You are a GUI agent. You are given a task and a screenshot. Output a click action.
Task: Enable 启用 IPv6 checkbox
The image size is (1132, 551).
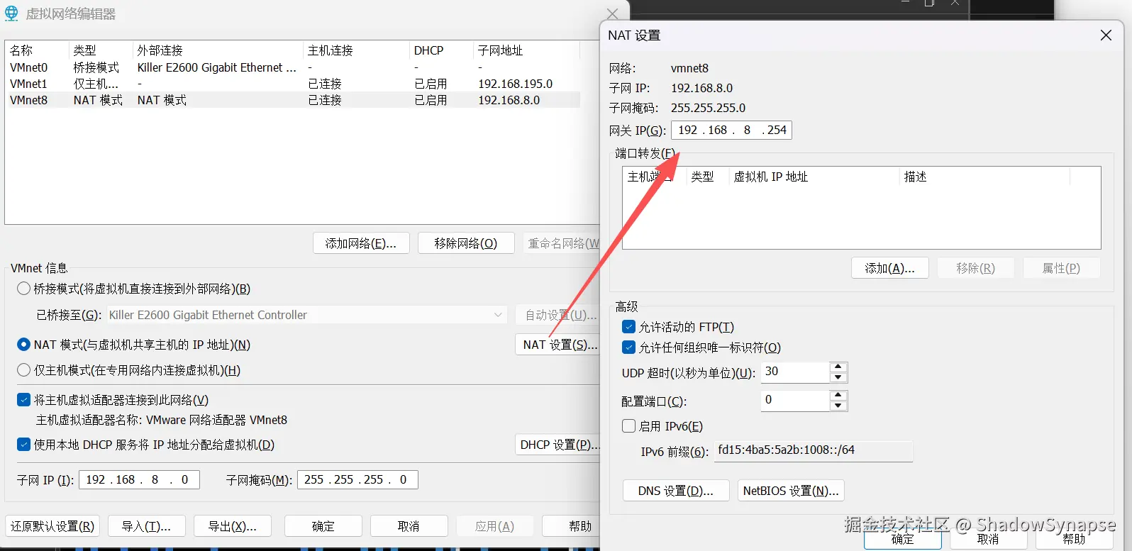[x=628, y=426]
